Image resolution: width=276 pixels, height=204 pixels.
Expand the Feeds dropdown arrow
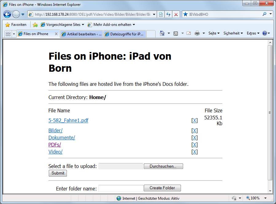(182, 33)
